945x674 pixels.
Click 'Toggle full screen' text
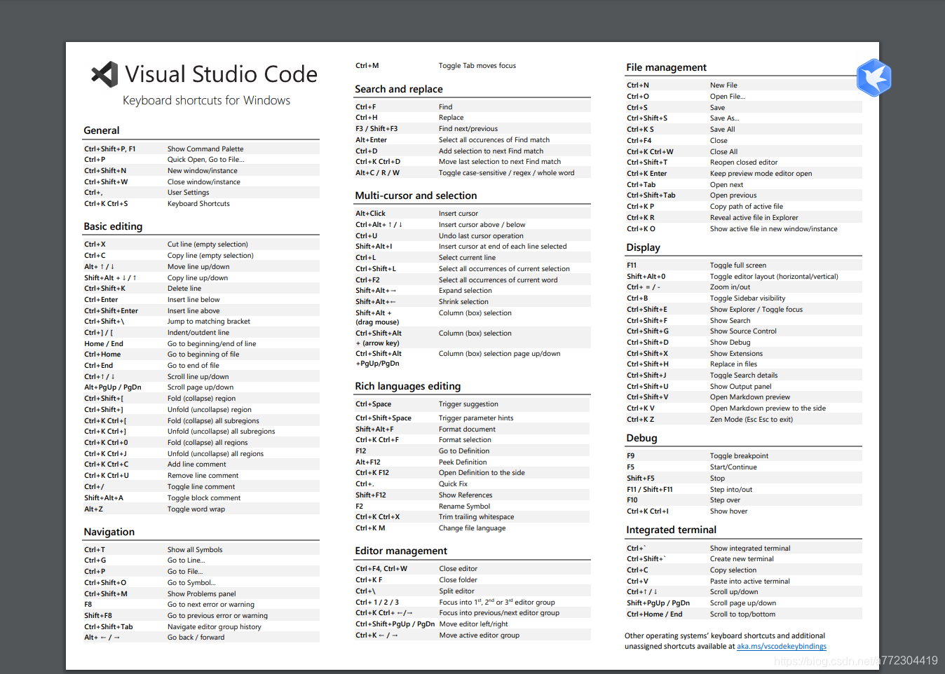click(x=738, y=266)
